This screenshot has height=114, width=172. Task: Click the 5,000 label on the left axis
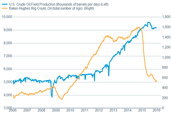point(7,82)
